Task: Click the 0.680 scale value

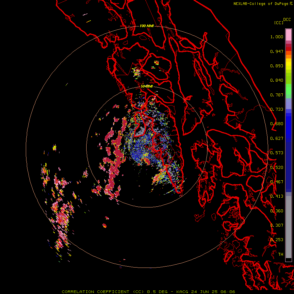Action: (277, 124)
